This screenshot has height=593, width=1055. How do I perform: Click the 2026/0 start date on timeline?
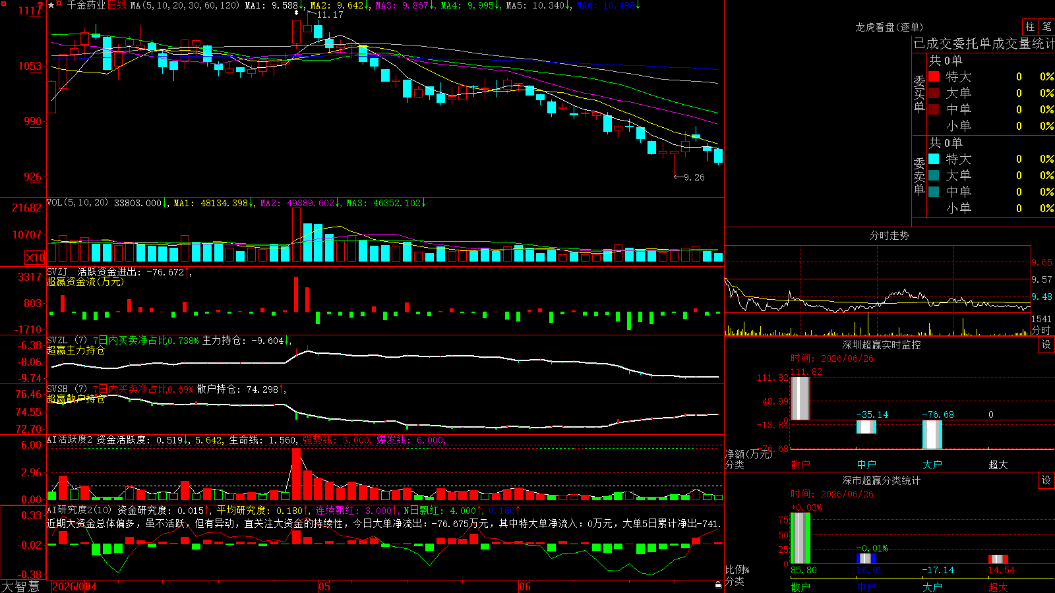point(69,586)
